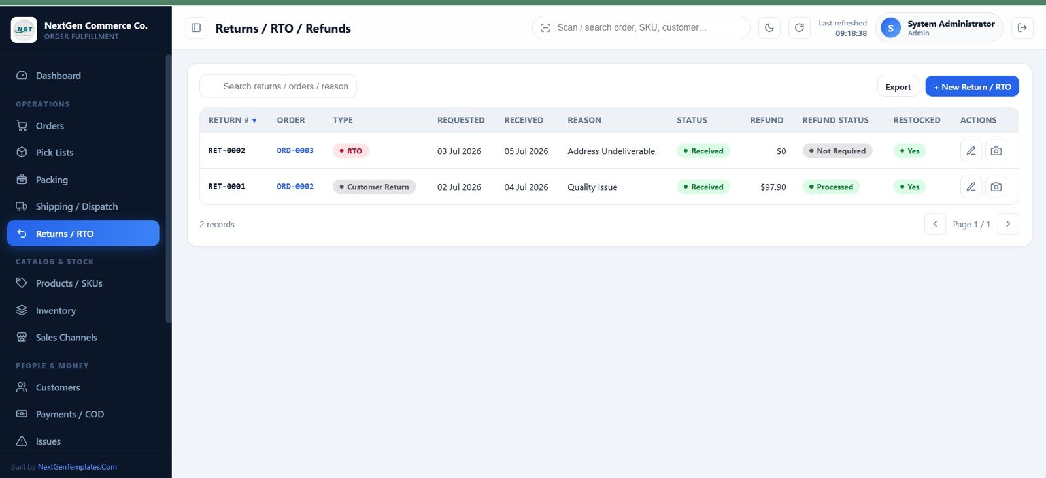Open camera photos for RET-0002

tap(996, 151)
